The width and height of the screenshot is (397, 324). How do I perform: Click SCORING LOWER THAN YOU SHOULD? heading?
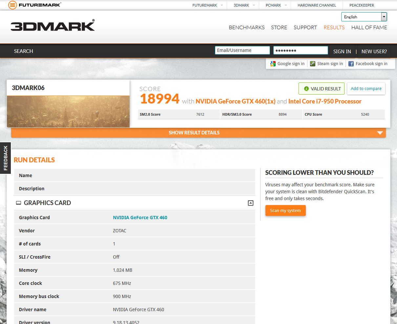[x=319, y=173]
